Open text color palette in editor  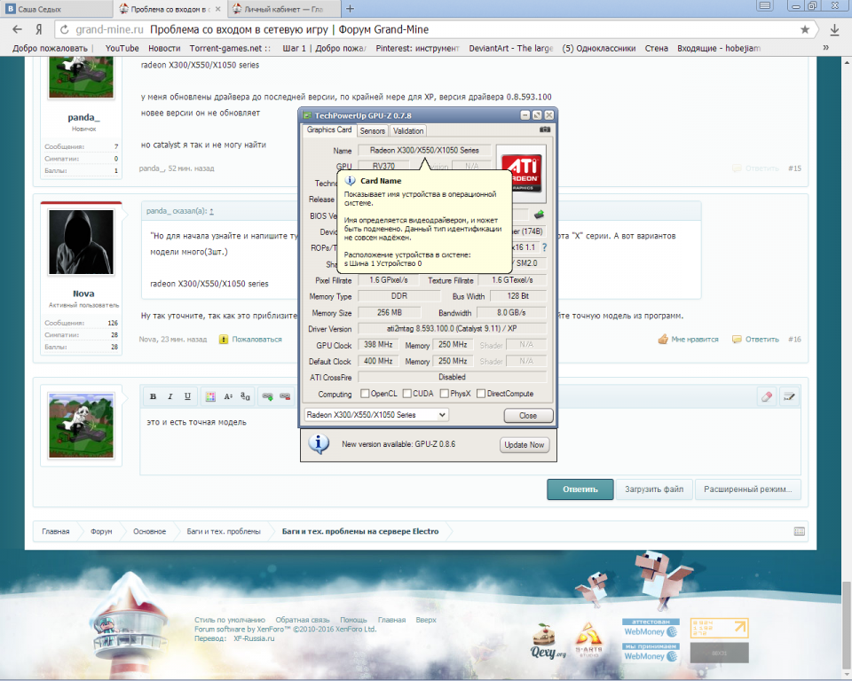pyautogui.click(x=210, y=397)
